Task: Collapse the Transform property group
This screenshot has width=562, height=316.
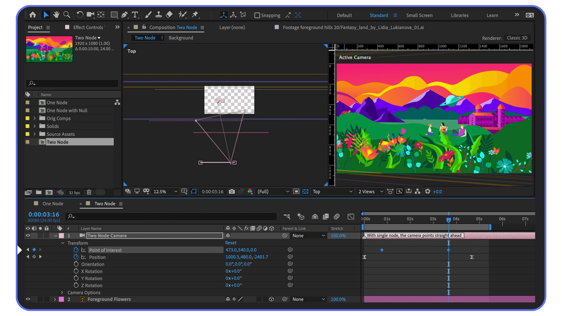Action: click(x=63, y=243)
